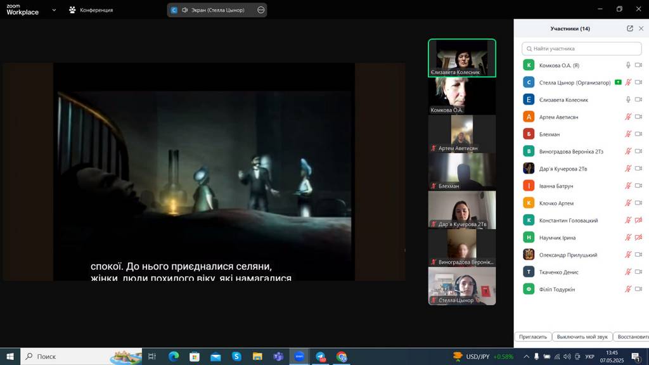Open File Explorer from taskbar
The image size is (649, 365).
257,356
